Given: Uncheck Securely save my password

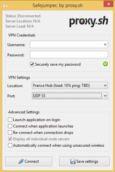Looking at the screenshot, I should tap(32, 64).
